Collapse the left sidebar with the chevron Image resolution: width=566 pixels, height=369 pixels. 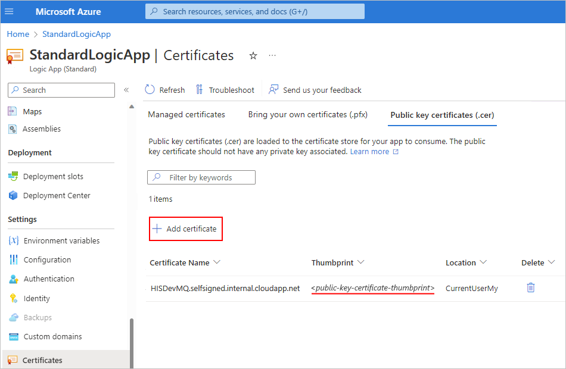[x=126, y=90]
